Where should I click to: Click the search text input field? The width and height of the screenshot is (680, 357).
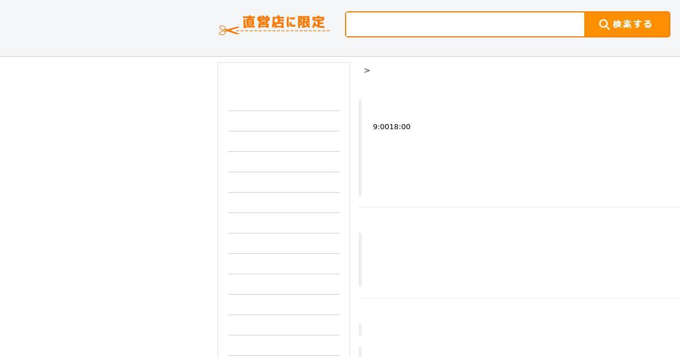(465, 24)
